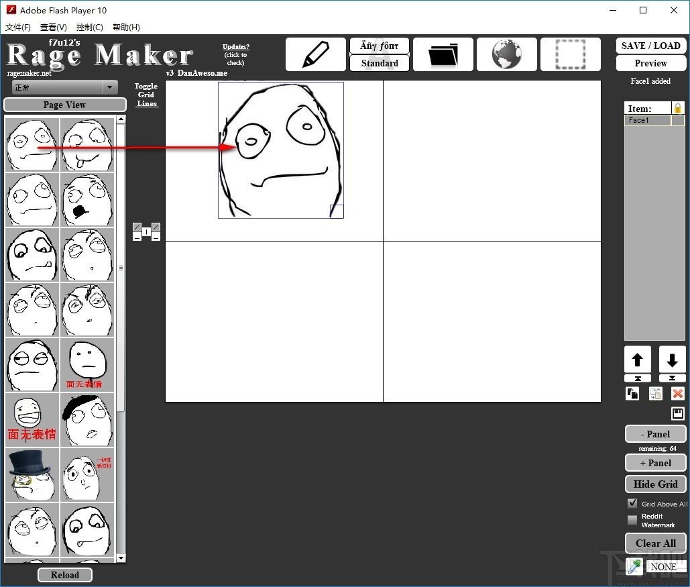Send item to bottom of stack
The image size is (690, 587).
pos(672,378)
